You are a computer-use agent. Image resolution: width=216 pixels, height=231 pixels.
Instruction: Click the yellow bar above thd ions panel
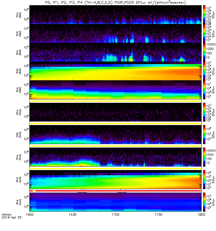(x=115, y=169)
